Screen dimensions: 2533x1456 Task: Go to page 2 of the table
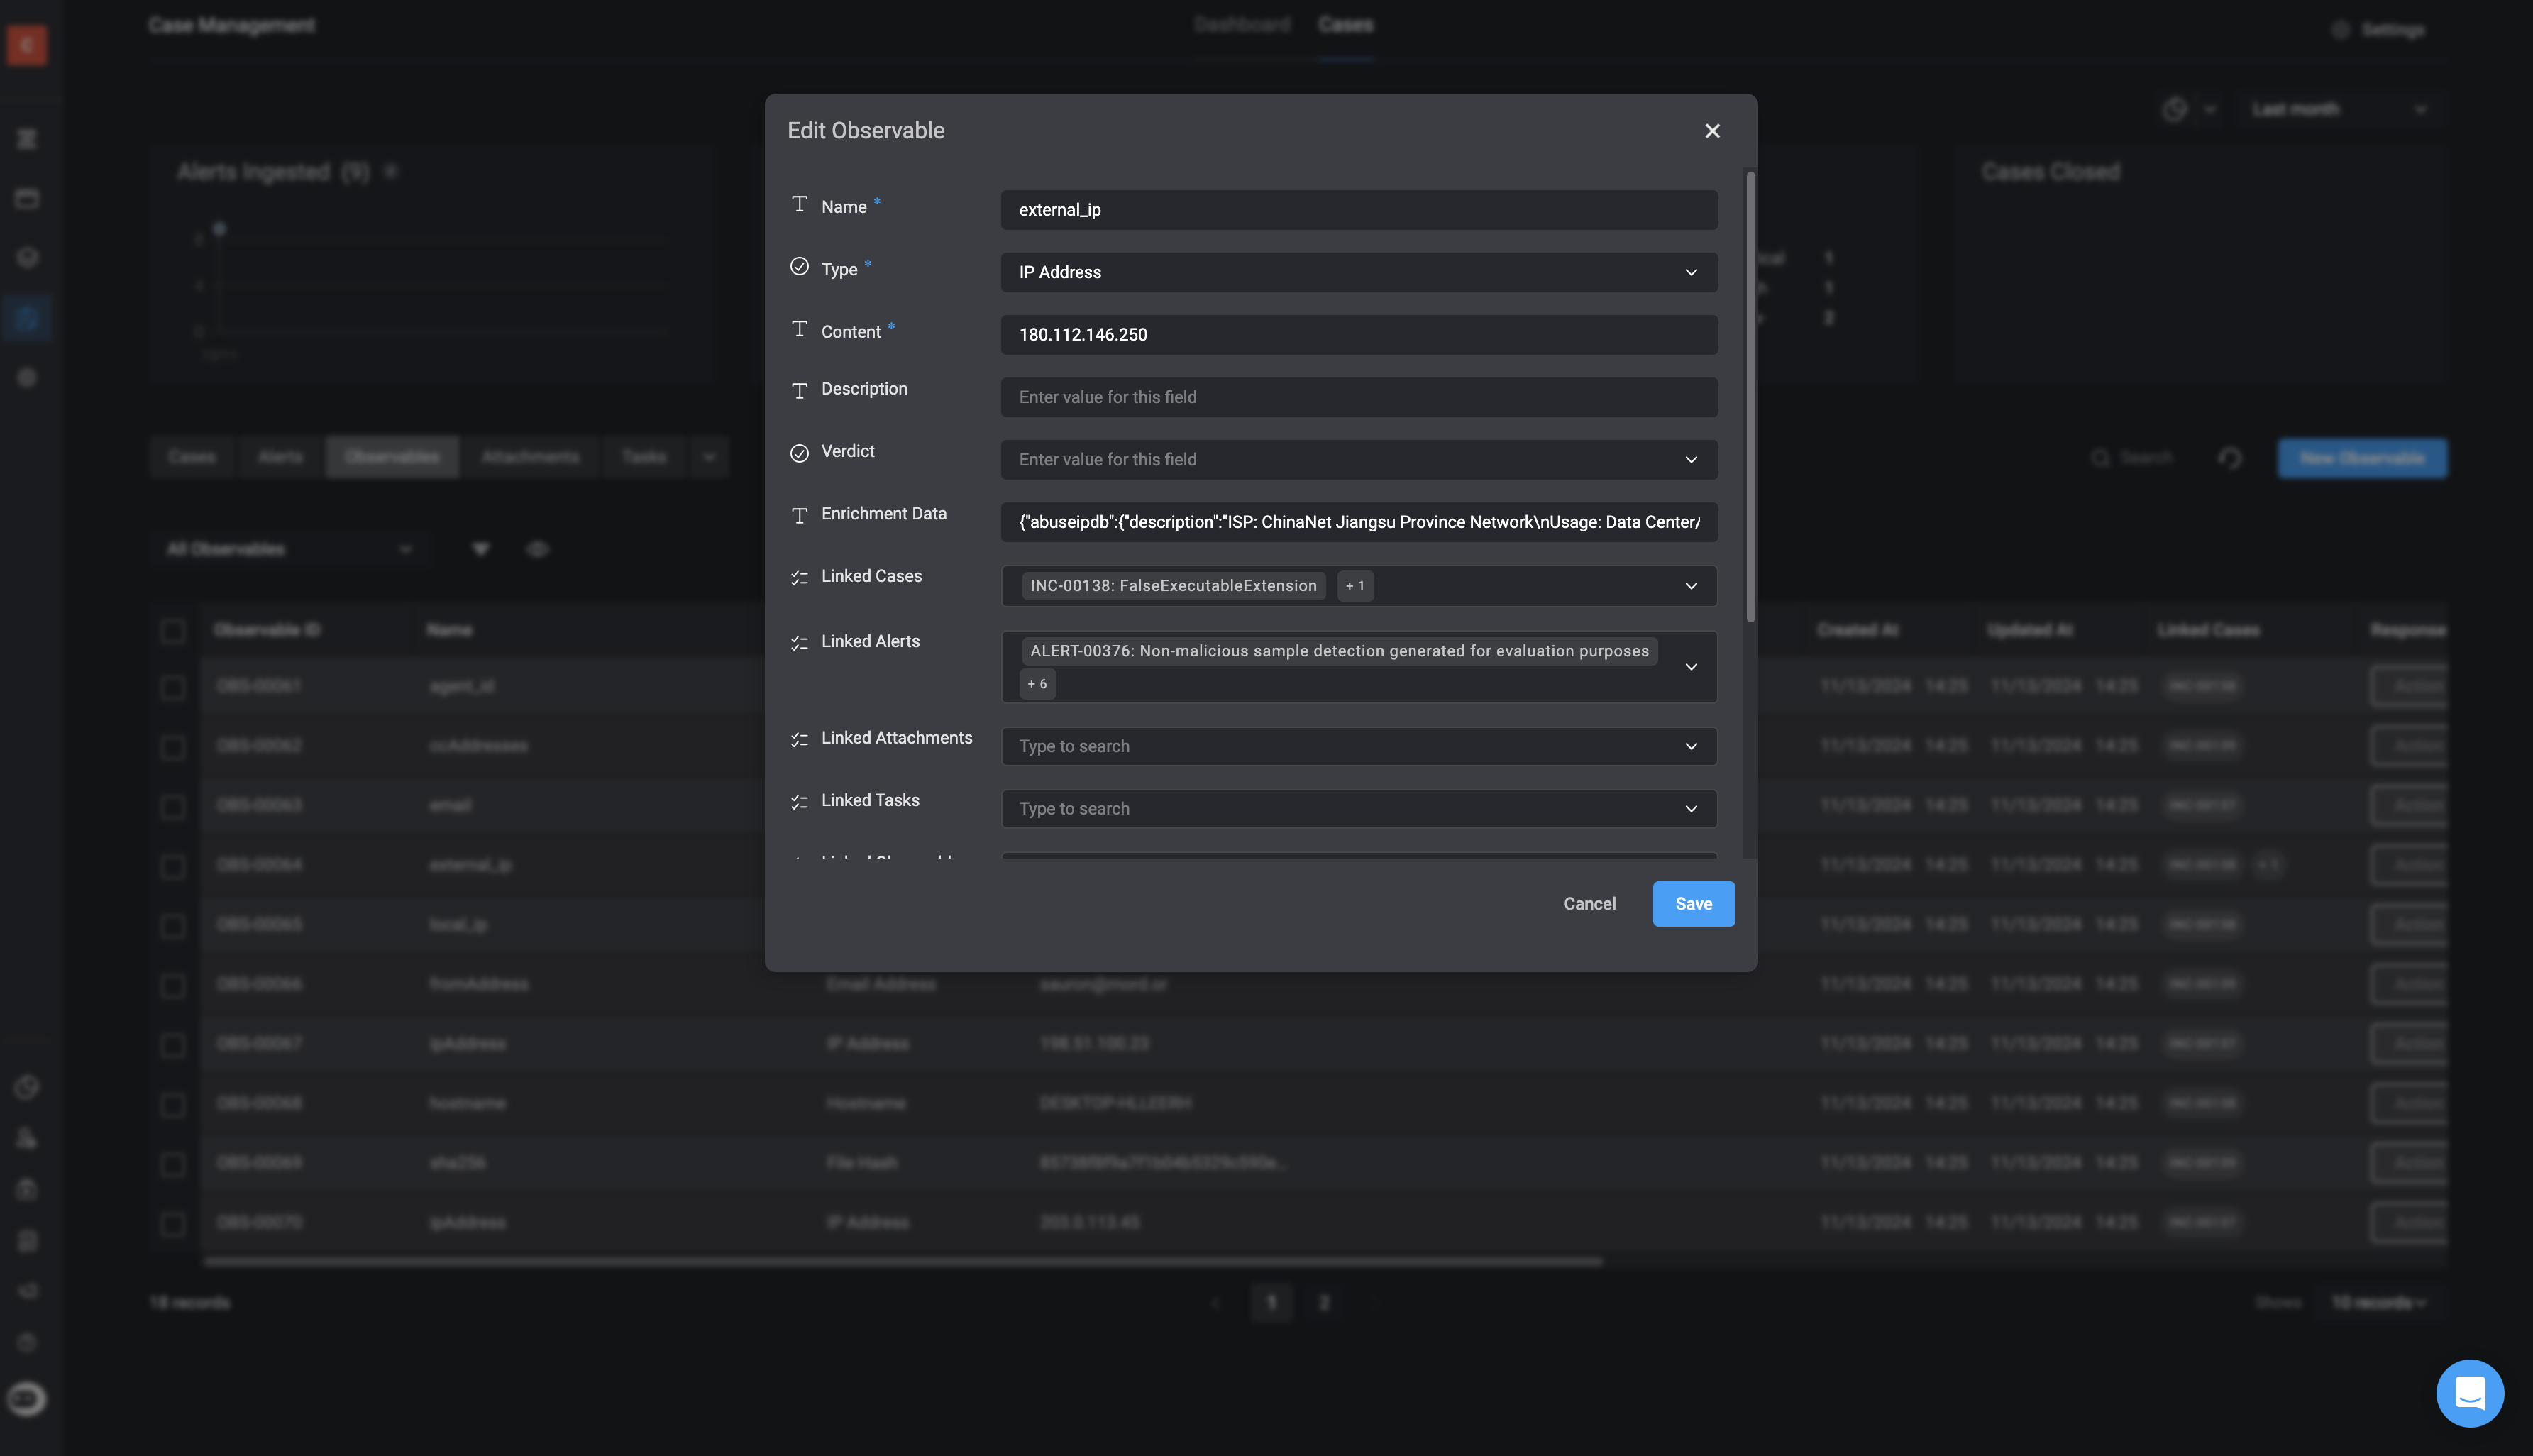1324,1303
